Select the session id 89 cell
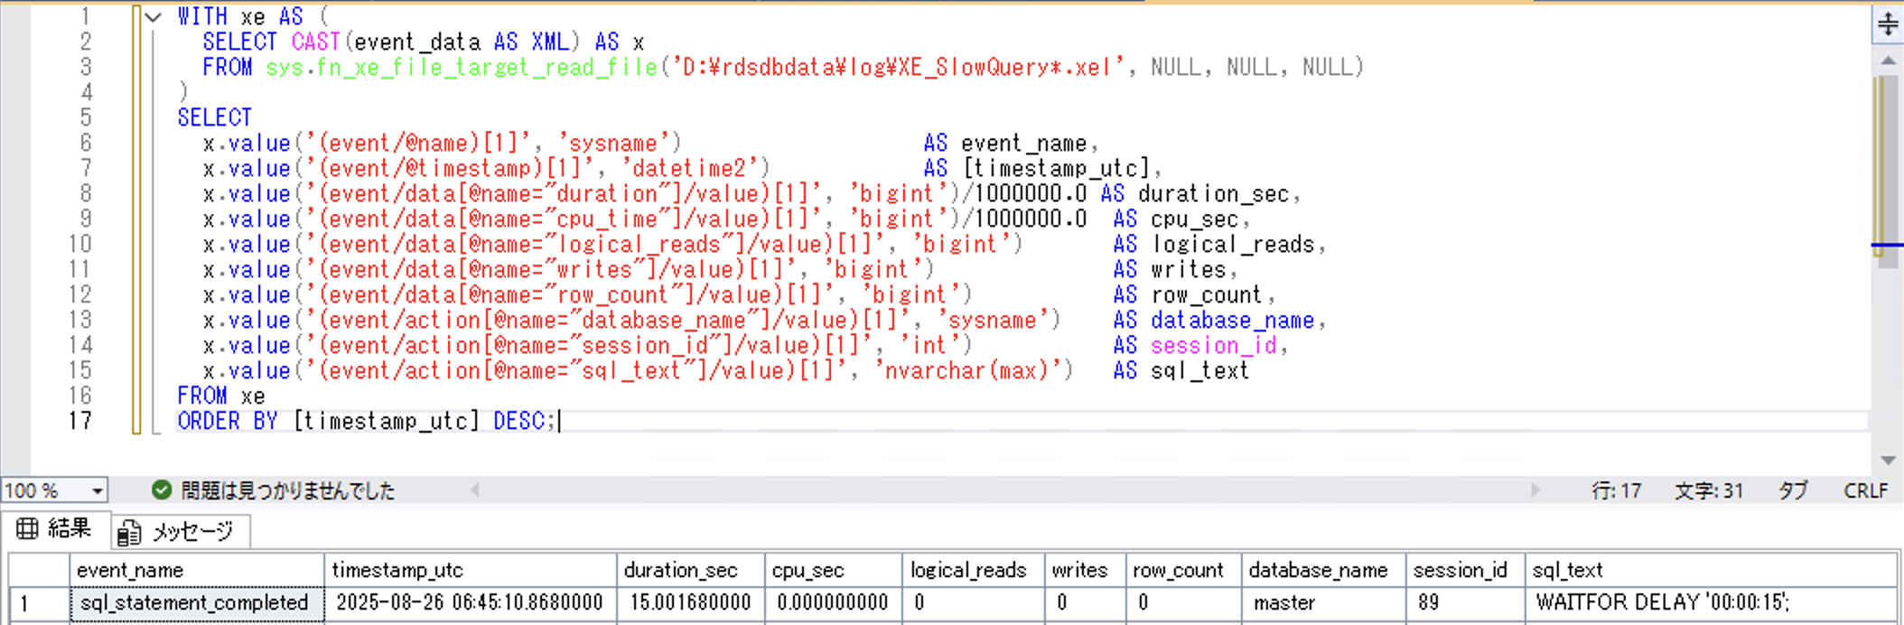The height and width of the screenshot is (625, 1904). pos(1465,603)
